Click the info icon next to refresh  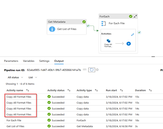[97, 70]
